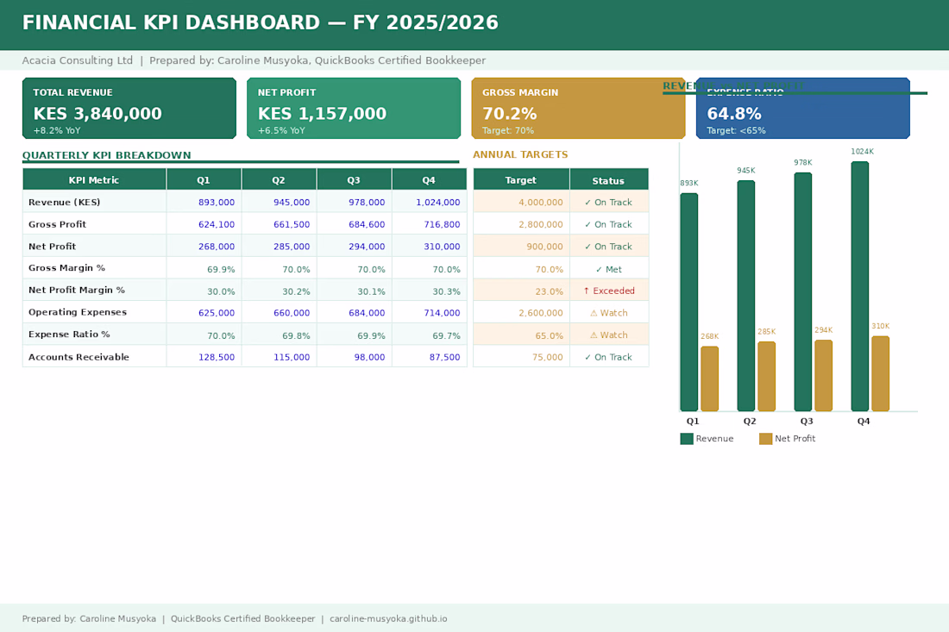Select the 70.2% gross margin card value

pyautogui.click(x=510, y=114)
